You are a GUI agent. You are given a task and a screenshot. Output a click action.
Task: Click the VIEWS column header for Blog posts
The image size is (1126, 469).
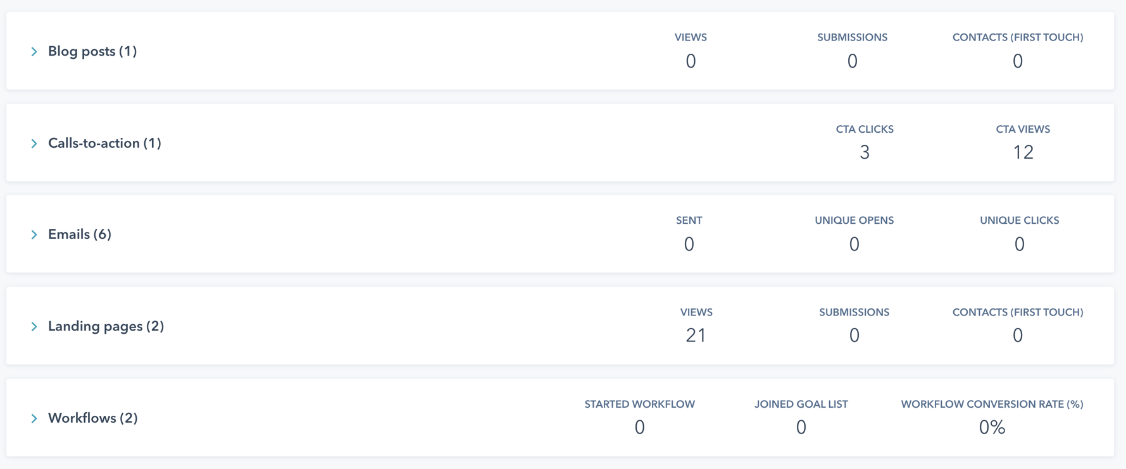[x=691, y=37]
